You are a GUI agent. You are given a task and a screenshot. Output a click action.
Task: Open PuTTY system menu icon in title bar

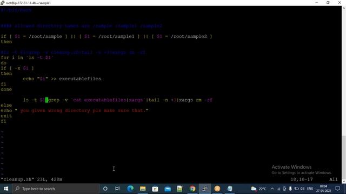pos(2,3)
